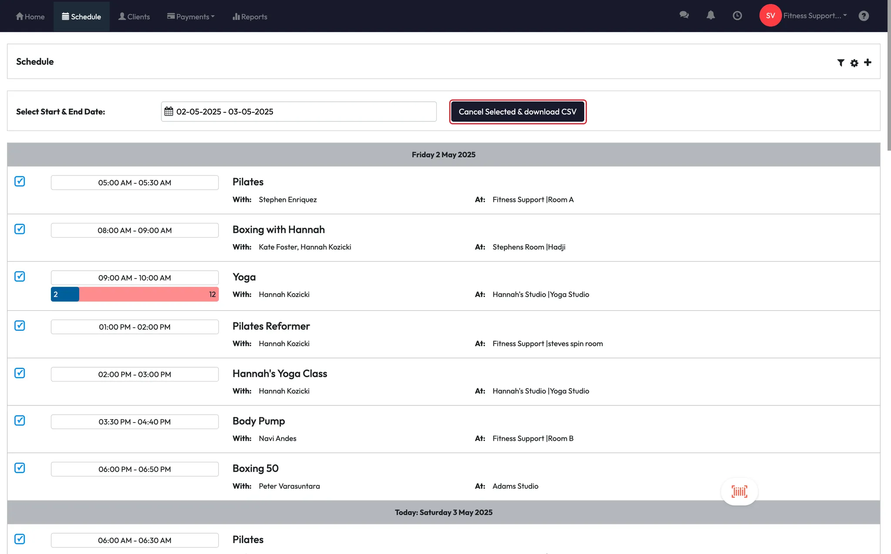Screen dimensions: 891x554
Task: Expand the Payments dropdown menu
Action: pyautogui.click(x=191, y=17)
